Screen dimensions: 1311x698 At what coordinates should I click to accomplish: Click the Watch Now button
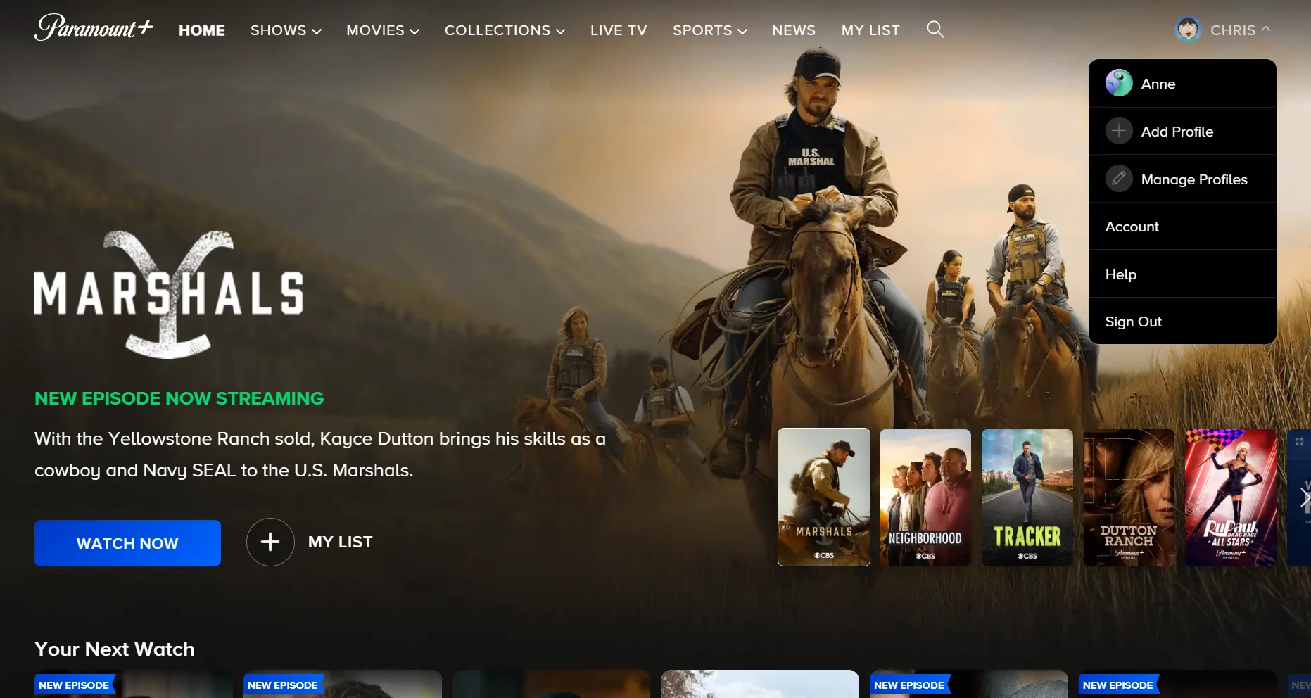point(127,543)
